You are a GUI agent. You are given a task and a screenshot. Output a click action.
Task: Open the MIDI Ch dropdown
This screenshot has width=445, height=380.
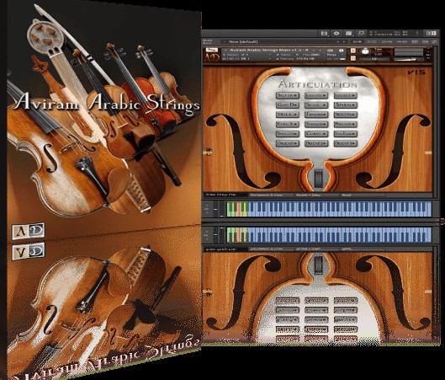[246, 59]
